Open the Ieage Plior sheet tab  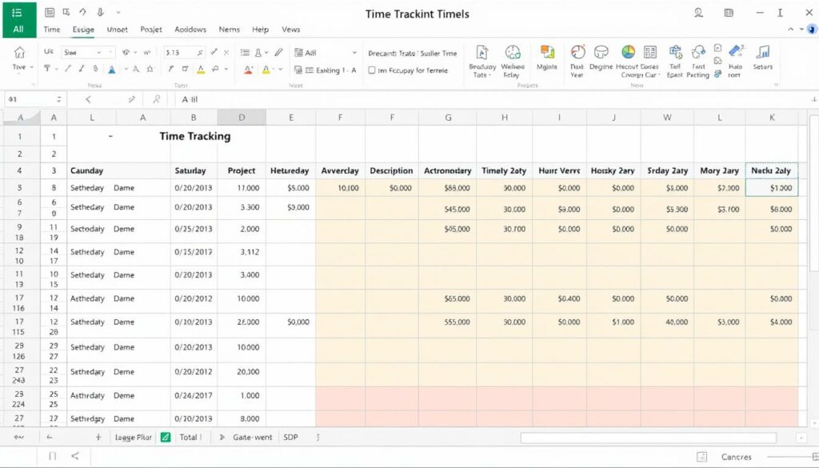pyautogui.click(x=134, y=437)
